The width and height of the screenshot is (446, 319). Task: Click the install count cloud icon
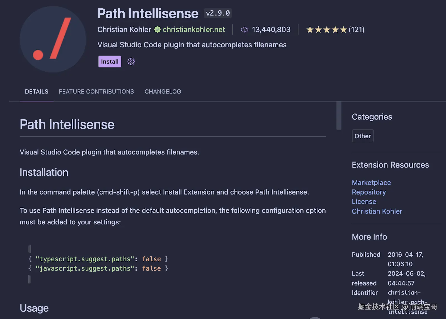[244, 30]
